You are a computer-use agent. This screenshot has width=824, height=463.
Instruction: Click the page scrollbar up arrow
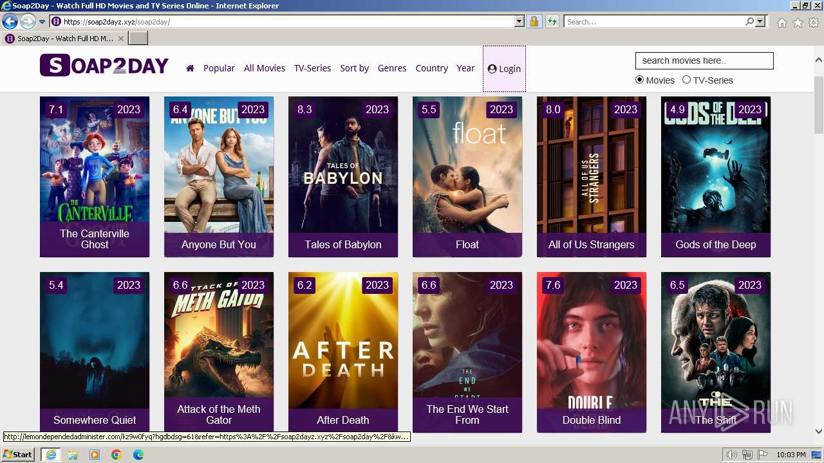click(x=818, y=60)
